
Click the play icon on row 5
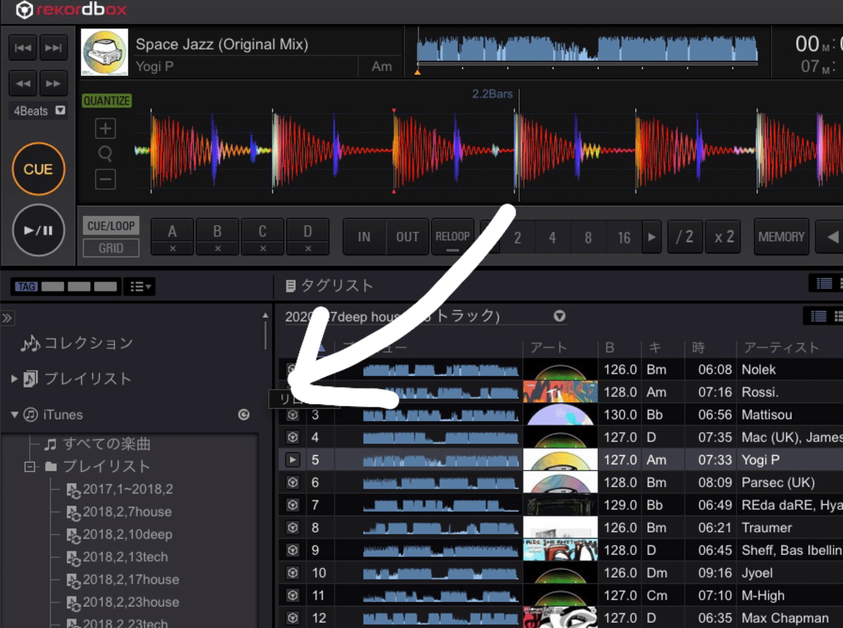[x=292, y=459]
